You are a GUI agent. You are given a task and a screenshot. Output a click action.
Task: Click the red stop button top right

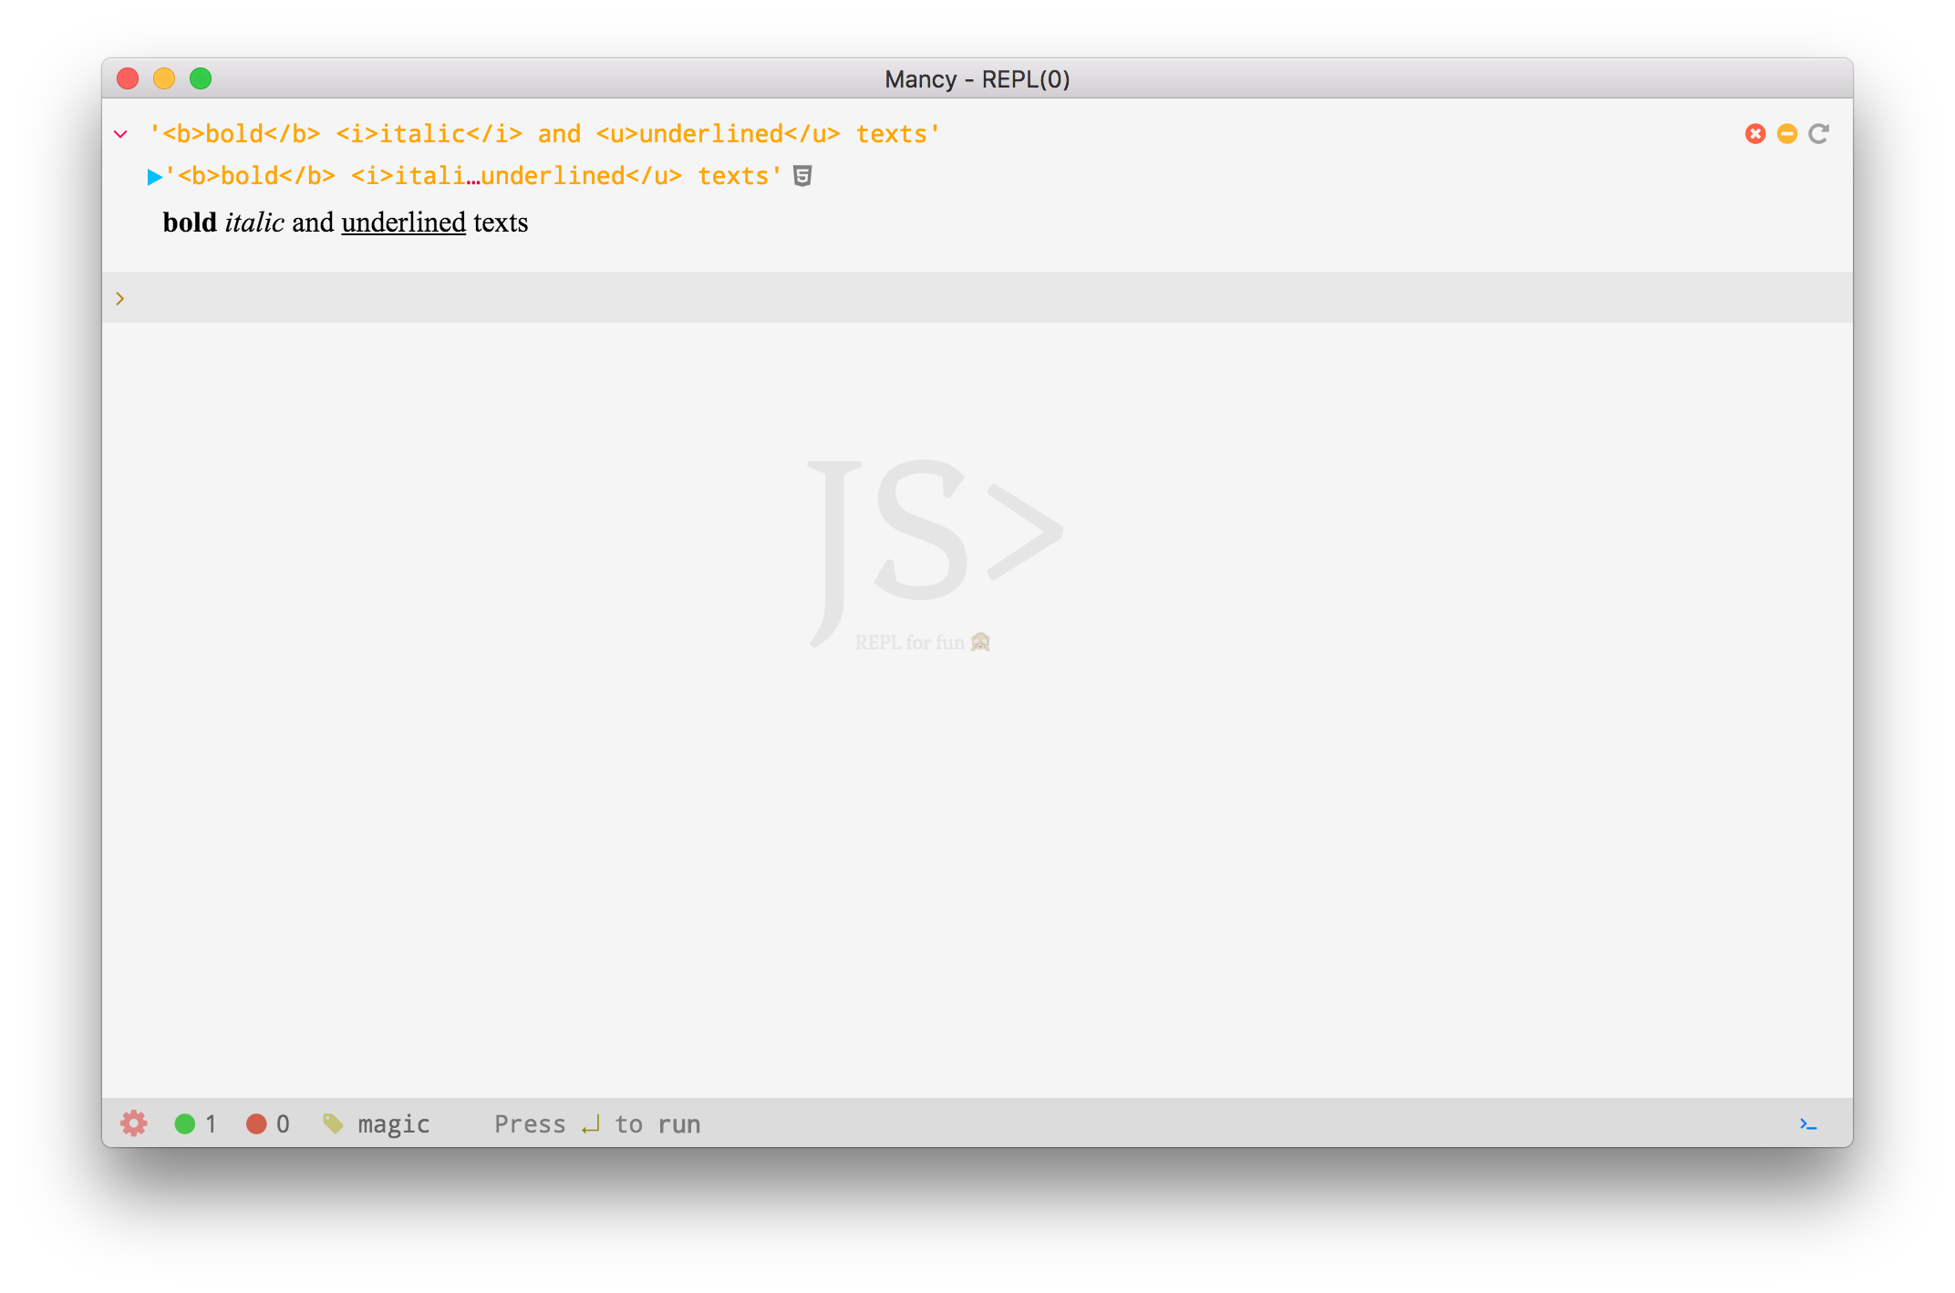(1756, 133)
